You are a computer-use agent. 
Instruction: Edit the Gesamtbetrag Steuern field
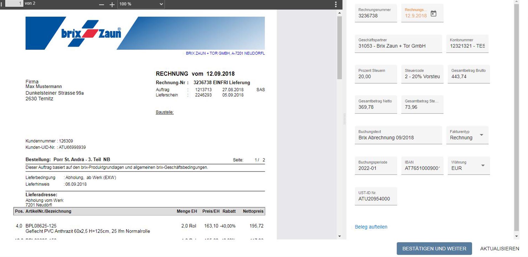[x=422, y=105]
